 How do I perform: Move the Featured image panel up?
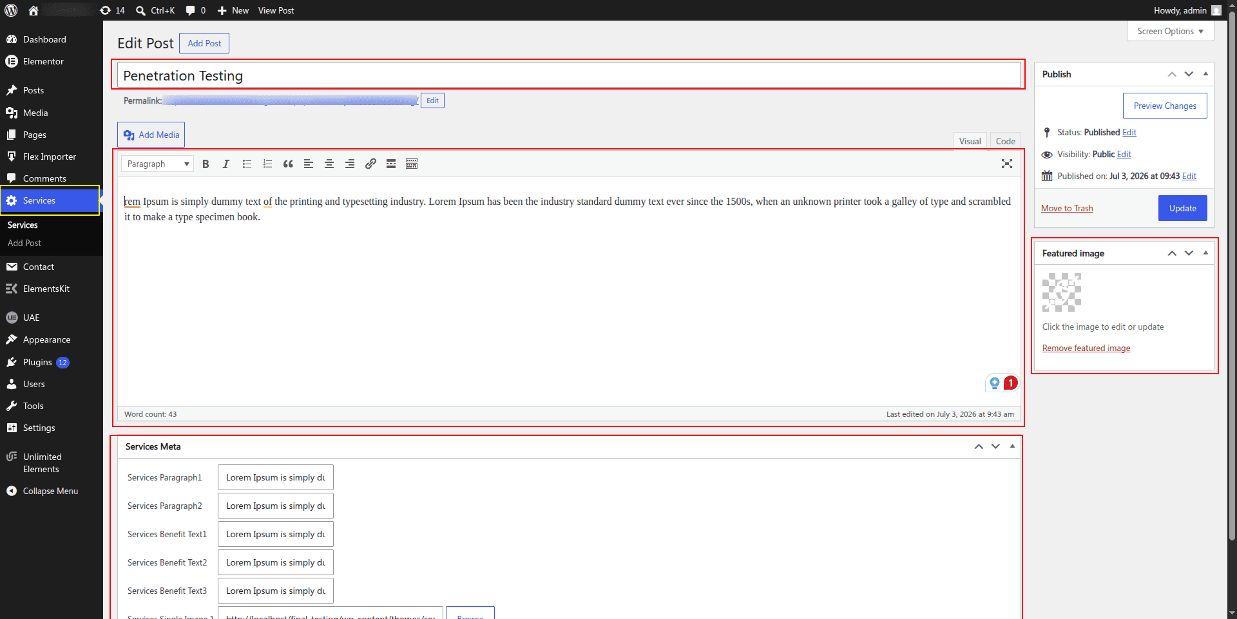(1172, 253)
